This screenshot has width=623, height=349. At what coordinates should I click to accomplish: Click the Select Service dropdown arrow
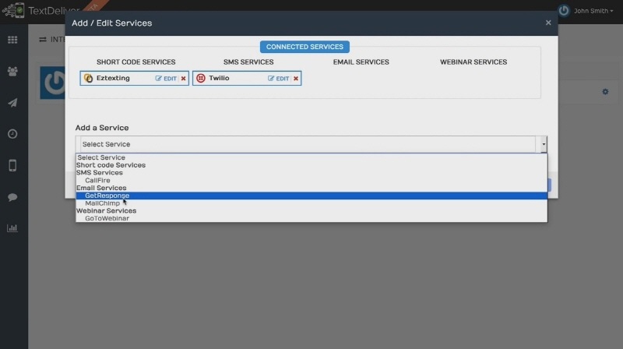[x=543, y=144]
